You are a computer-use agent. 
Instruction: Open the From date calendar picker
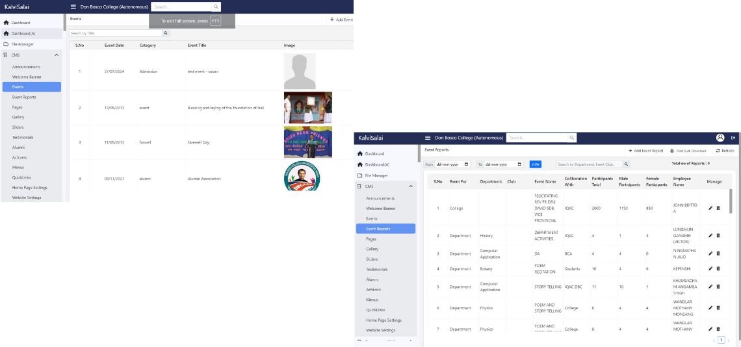pyautogui.click(x=467, y=164)
